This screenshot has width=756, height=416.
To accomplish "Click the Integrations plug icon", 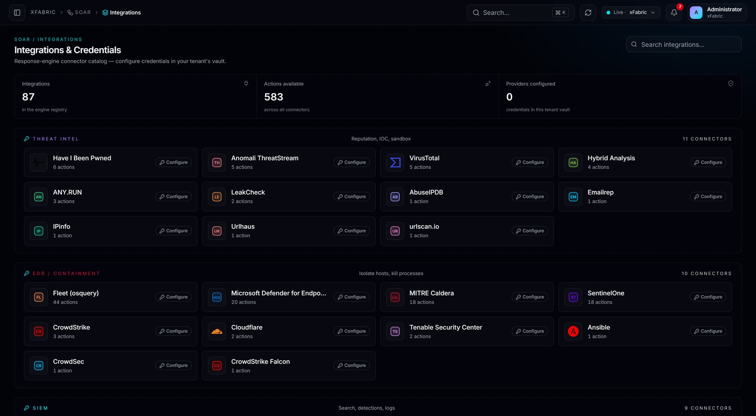I will (x=246, y=83).
